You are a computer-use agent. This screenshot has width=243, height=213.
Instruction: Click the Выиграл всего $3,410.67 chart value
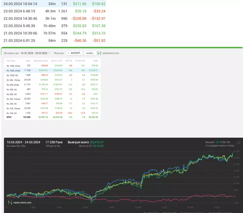(x=86, y=142)
